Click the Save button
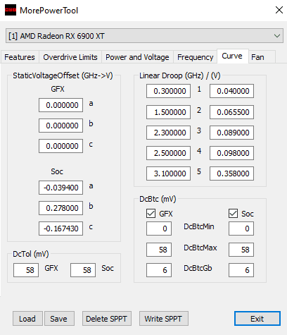Viewport: 287px width, 335px height. pyautogui.click(x=59, y=319)
